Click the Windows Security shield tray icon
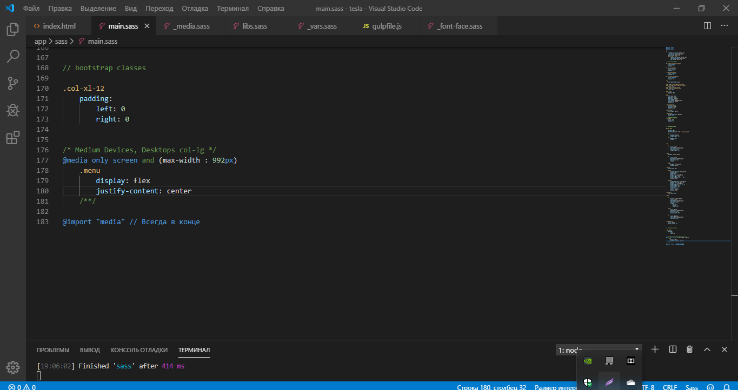This screenshot has height=390, width=738. click(x=588, y=382)
